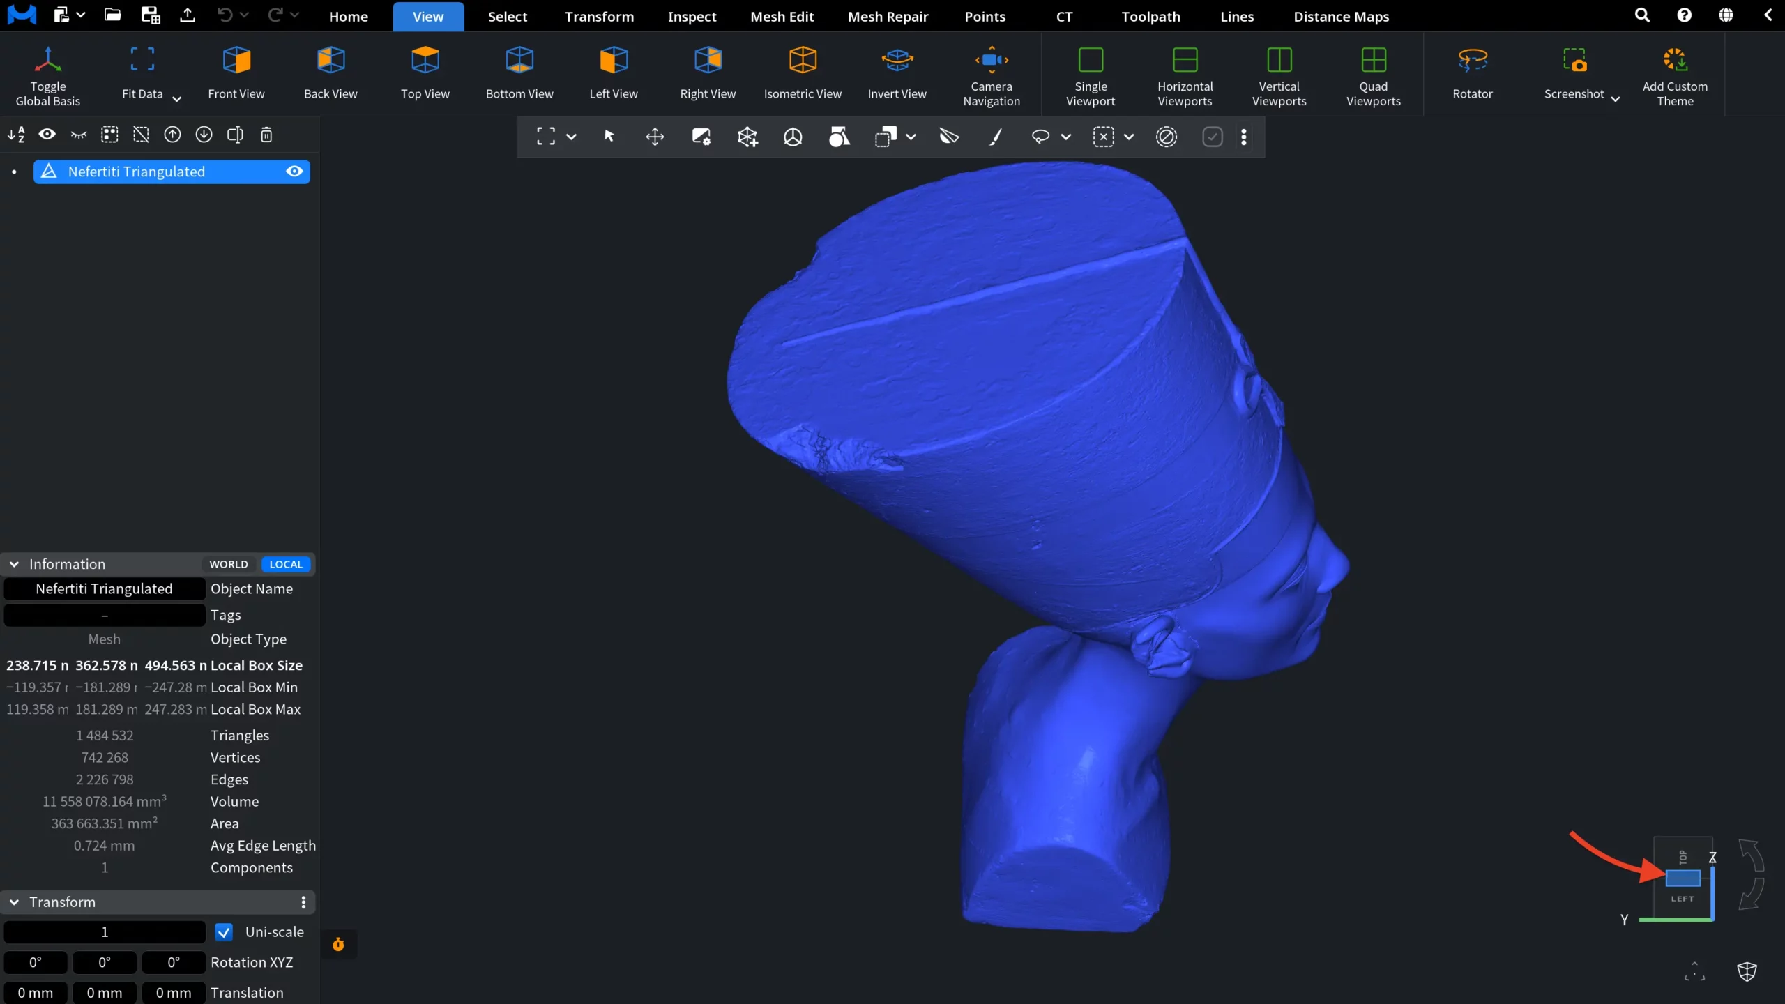Toggle the checkmark box in viewport toolbar

[x=1213, y=137]
